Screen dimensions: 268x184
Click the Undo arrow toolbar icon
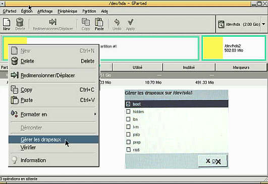point(117,22)
